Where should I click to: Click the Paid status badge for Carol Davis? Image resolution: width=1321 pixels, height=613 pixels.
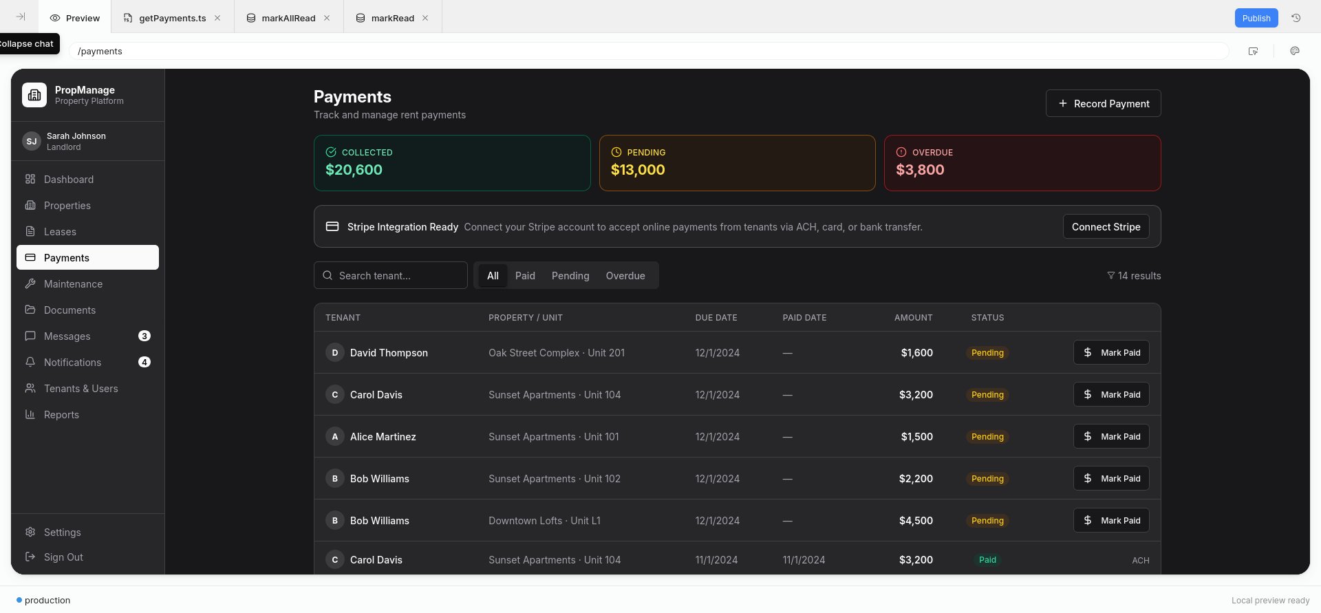click(x=987, y=559)
